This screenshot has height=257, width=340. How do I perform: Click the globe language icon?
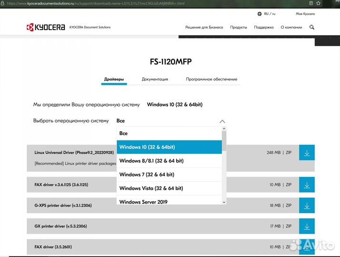[x=260, y=14]
